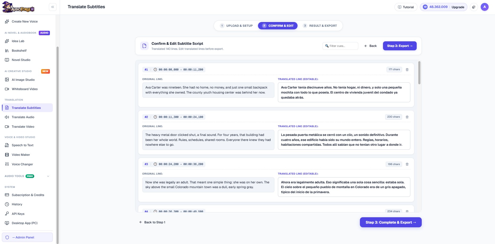Open Voice Changer
This screenshot has height=244, width=495.
[27, 164]
